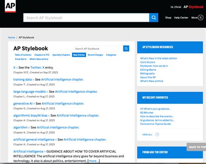Open the More hamburger menu icon
Screen dimensions: 206x164
tap(201, 18)
